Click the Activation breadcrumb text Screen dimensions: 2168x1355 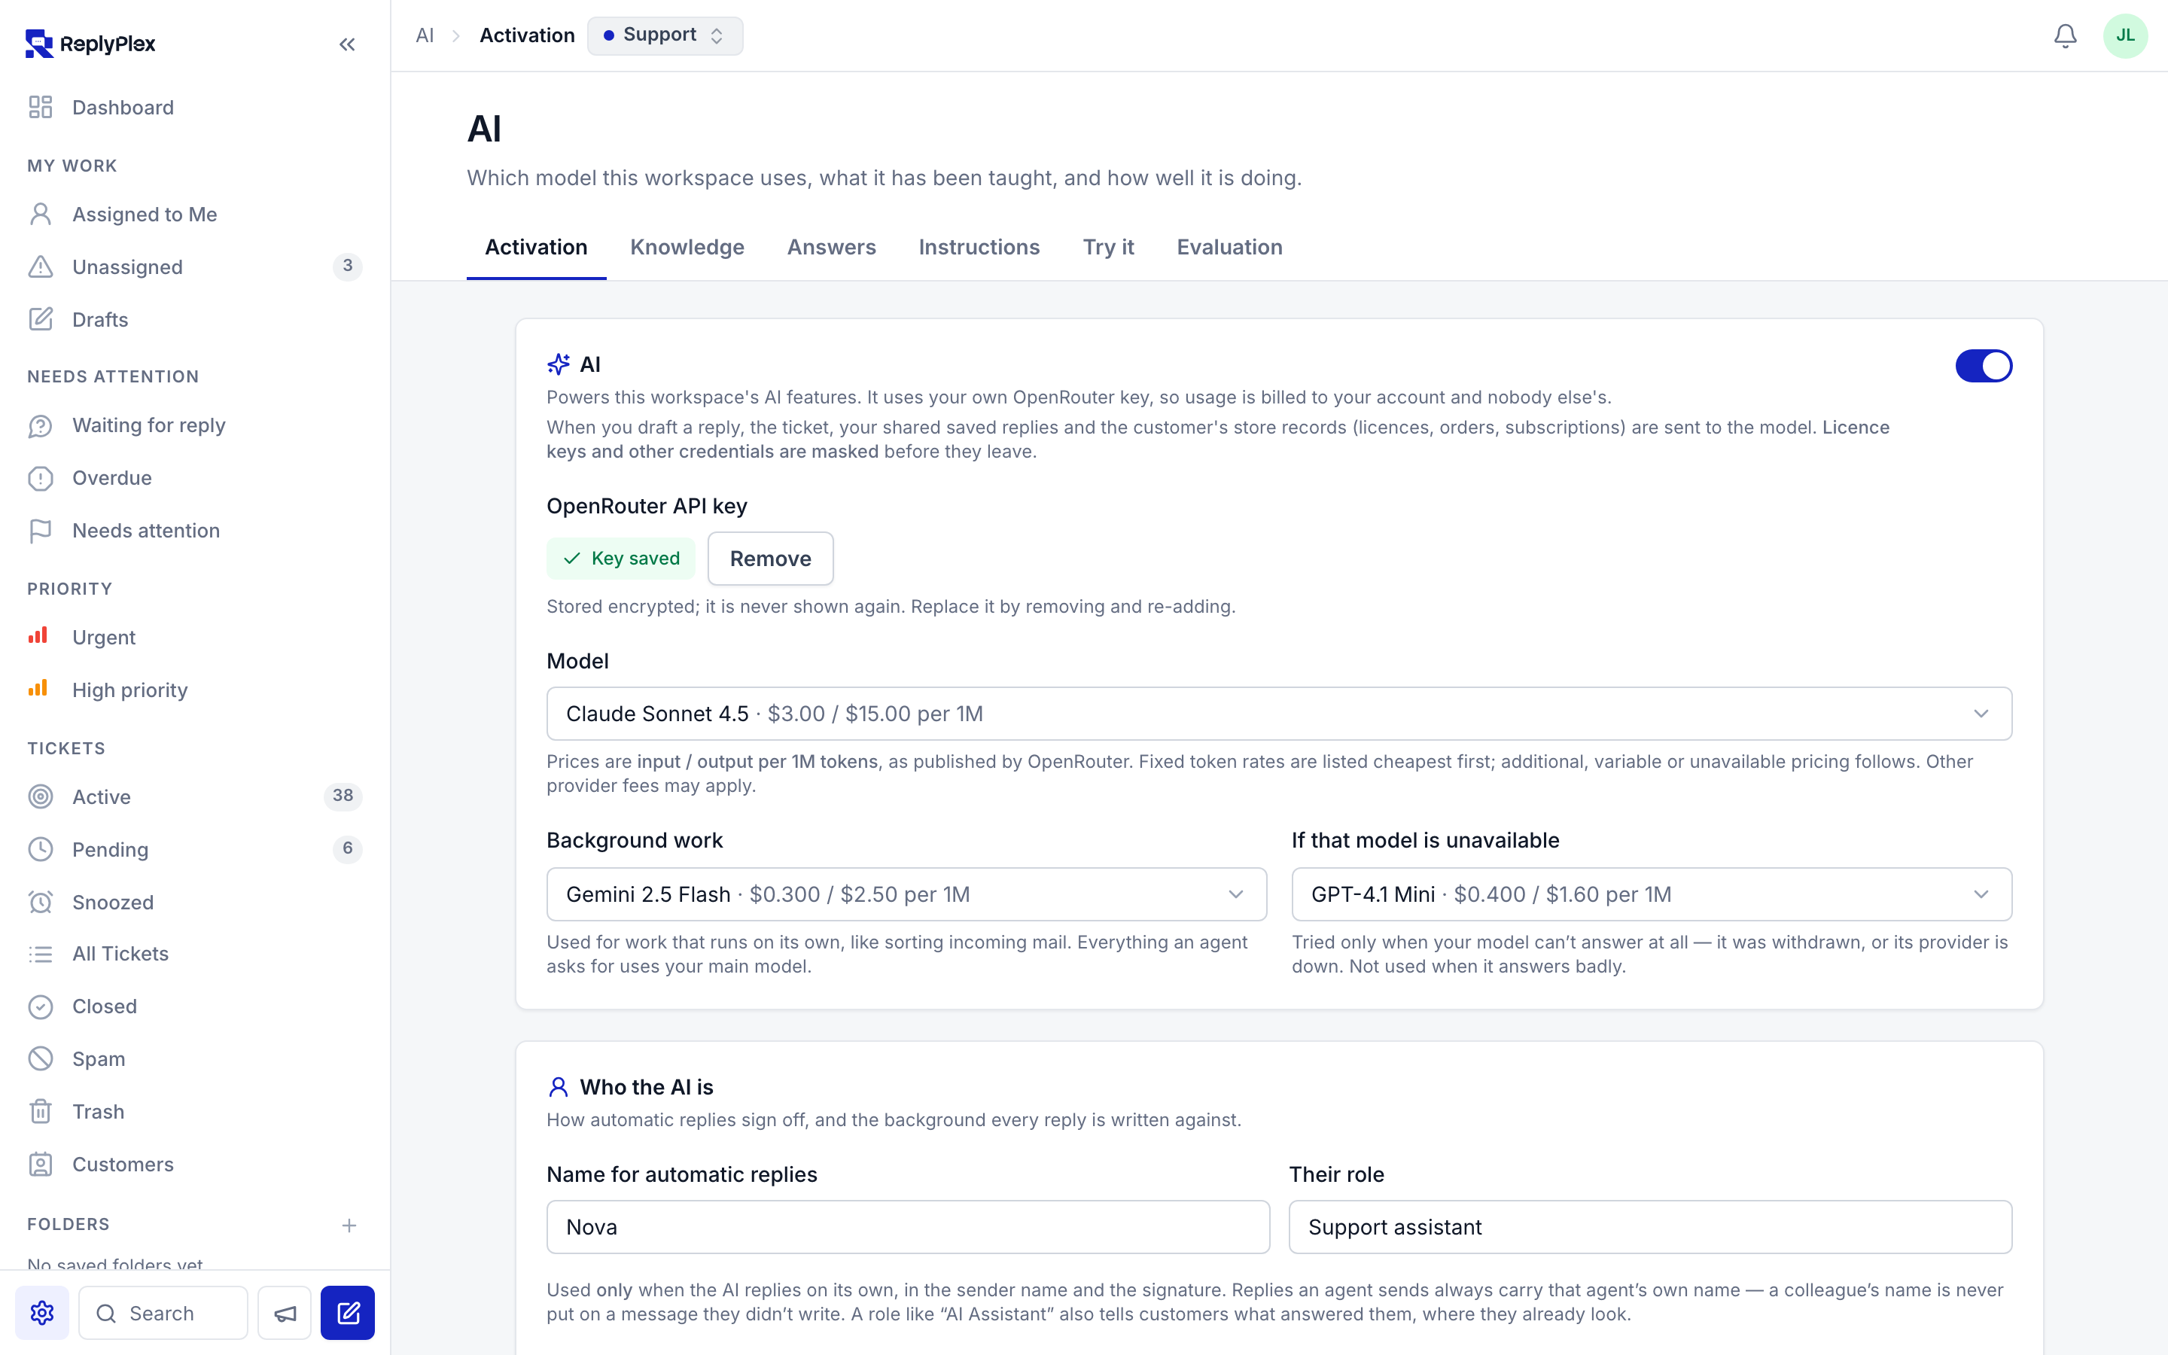(527, 36)
